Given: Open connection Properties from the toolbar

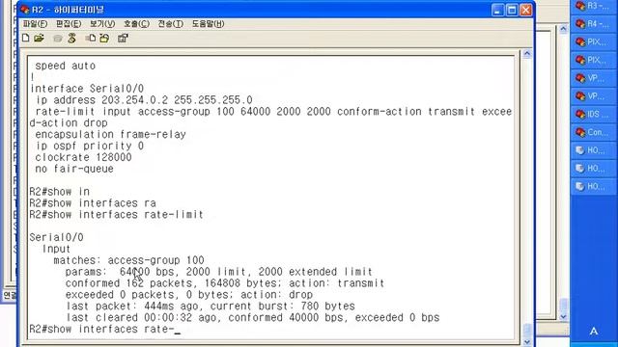Looking at the screenshot, I should (x=123, y=38).
